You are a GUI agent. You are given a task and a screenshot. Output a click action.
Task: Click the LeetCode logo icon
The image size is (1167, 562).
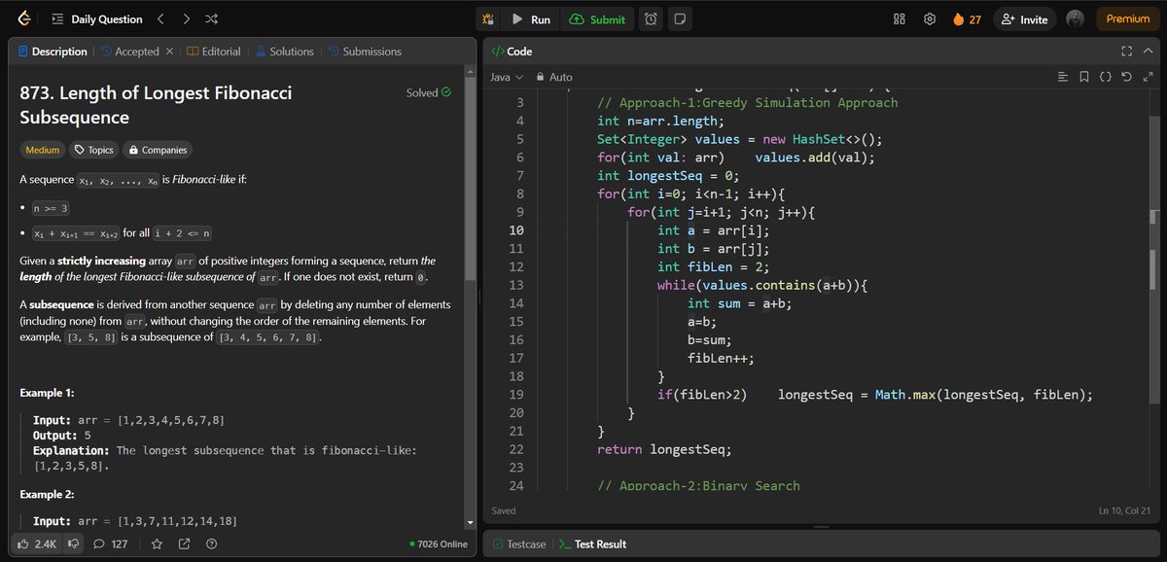(24, 18)
